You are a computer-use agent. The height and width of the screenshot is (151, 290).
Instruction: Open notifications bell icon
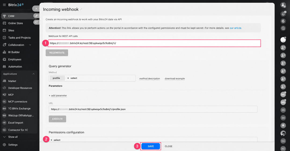(283, 14)
